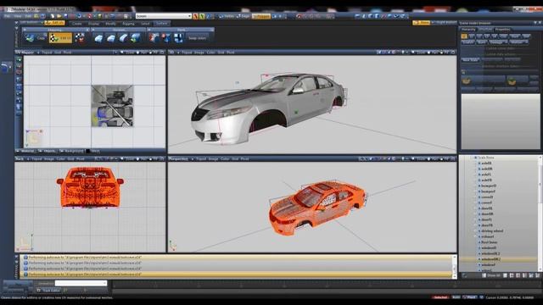The width and height of the screenshot is (543, 305).
Task: Open the Screen coordinate system dropdown
Action: 189,16
